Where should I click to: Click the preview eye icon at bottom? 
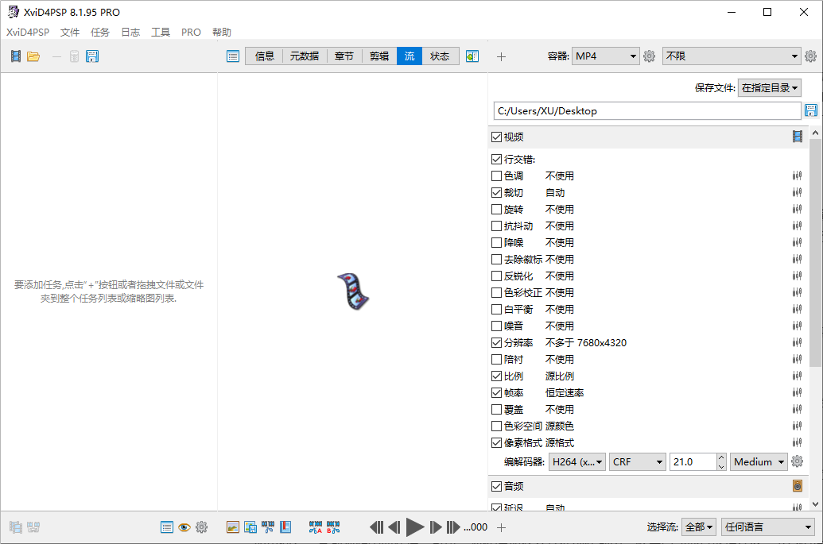184,527
